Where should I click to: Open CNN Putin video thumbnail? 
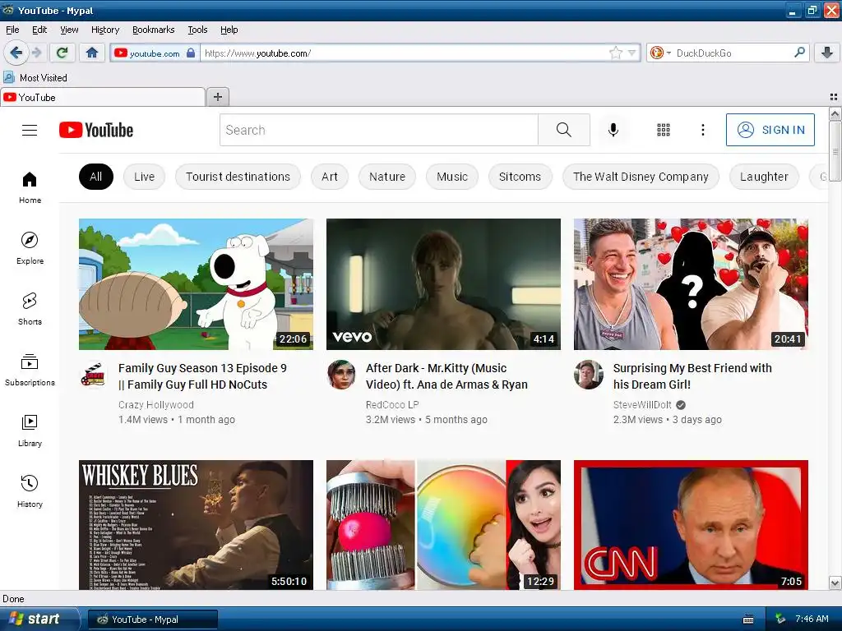pos(691,525)
